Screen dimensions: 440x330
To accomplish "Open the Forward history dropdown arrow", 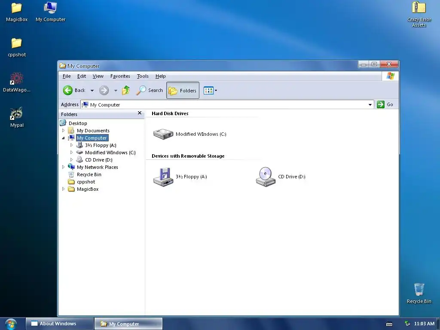I will [116, 91].
